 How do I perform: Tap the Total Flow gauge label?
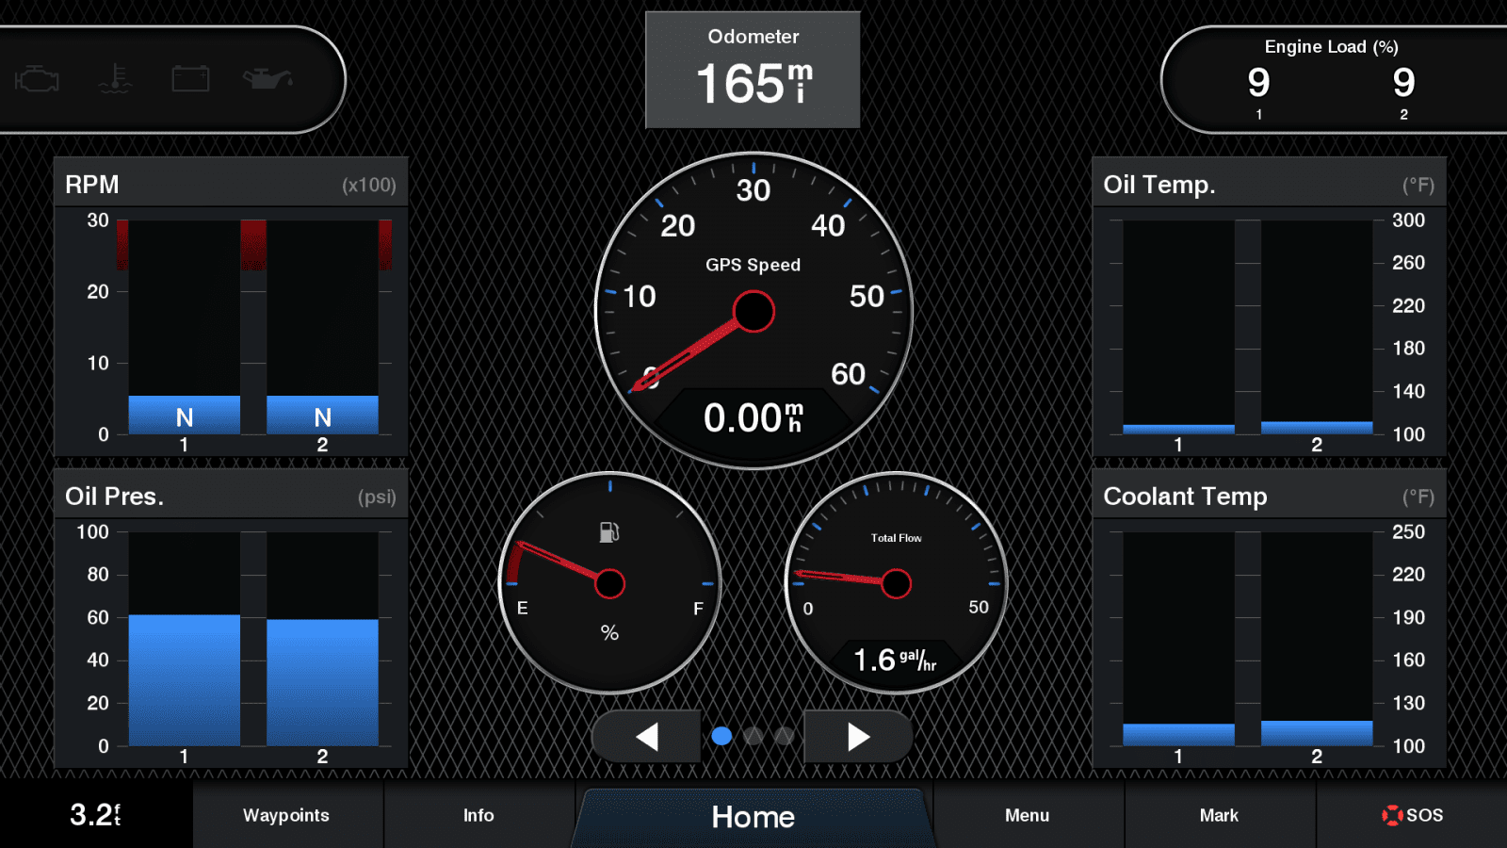click(x=897, y=538)
